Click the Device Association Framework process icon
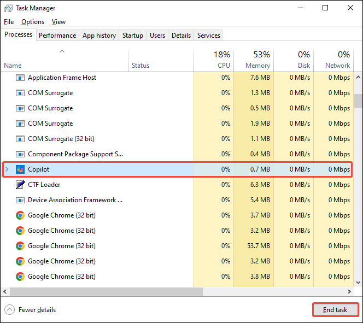This screenshot has width=363, height=323. pyautogui.click(x=20, y=200)
